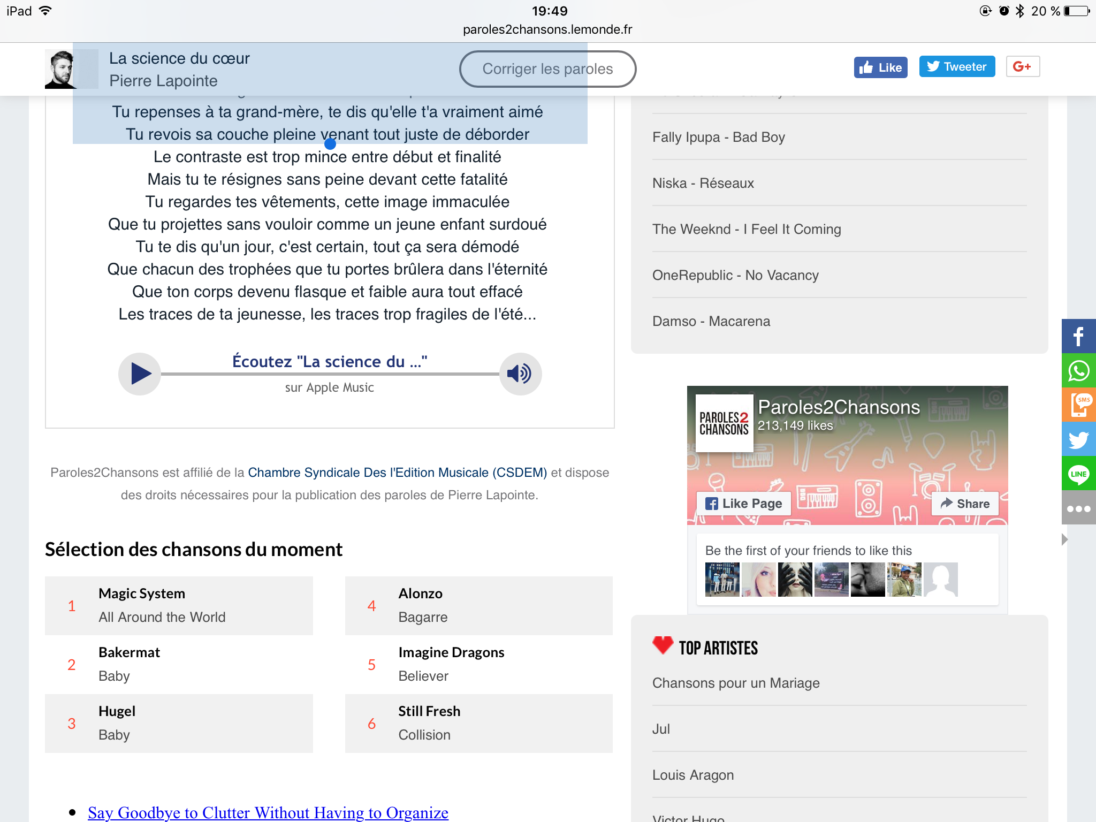Image resolution: width=1096 pixels, height=822 pixels.
Task: Open Say Goodbye to Clutter link
Action: (268, 812)
